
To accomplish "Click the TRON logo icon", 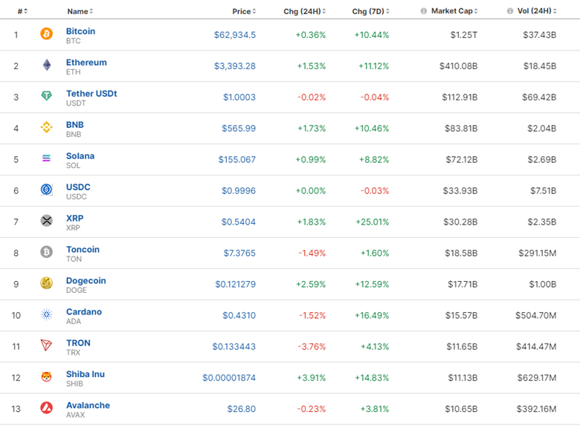I will [x=46, y=346].
